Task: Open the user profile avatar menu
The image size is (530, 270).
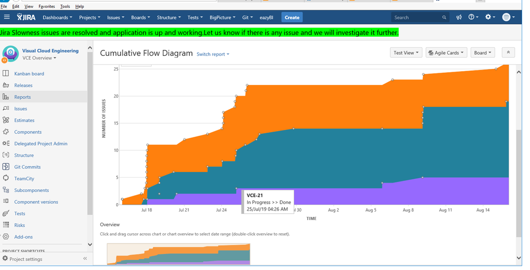Action: point(508,17)
